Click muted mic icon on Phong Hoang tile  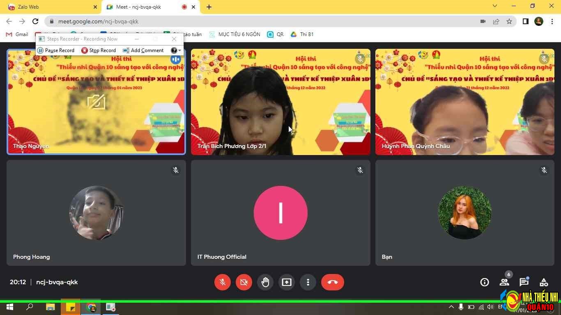[176, 170]
